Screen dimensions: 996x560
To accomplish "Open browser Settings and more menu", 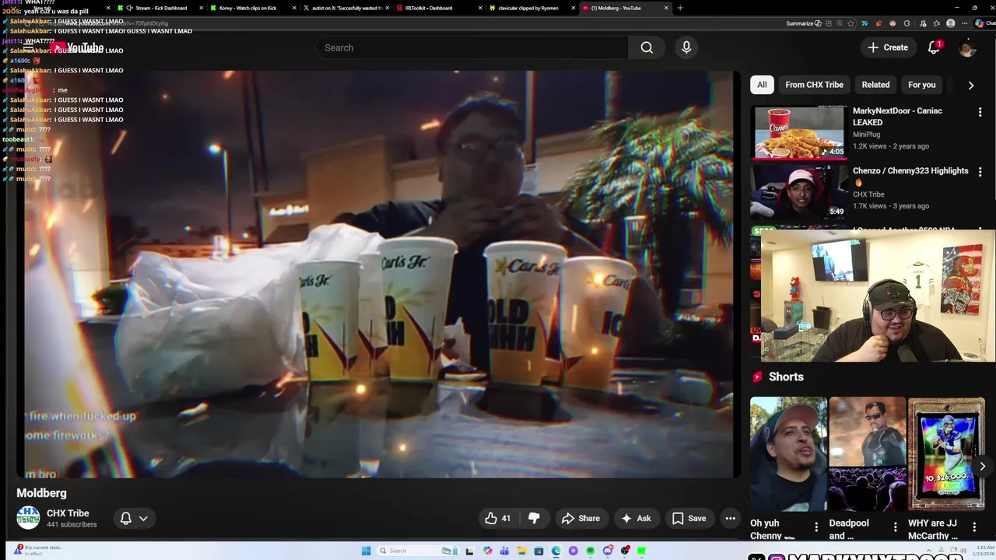I will pos(964,23).
